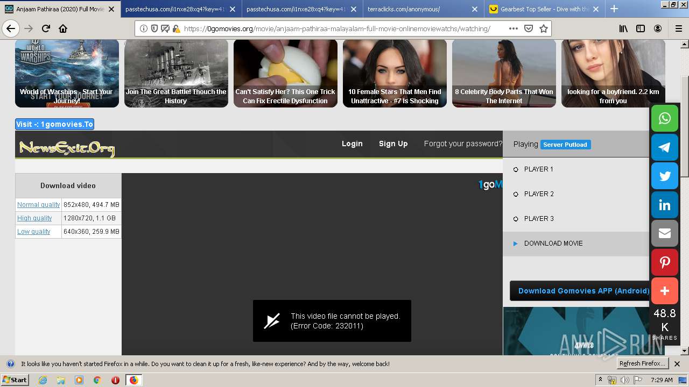Dismiss the Firefox refresh notification bar
This screenshot has width=689, height=387.
677,364
